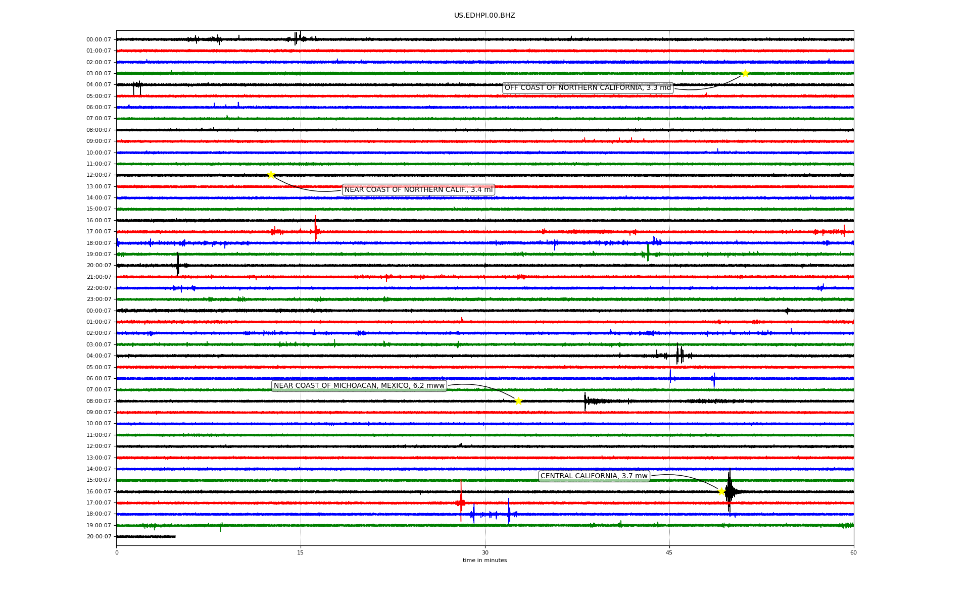Click the 23:00:07 time label
The image size is (970, 606).
[99, 299]
